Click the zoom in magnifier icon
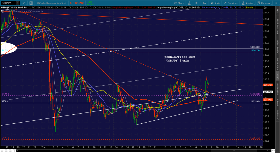The width and height of the screenshot is (280, 153). (6, 151)
